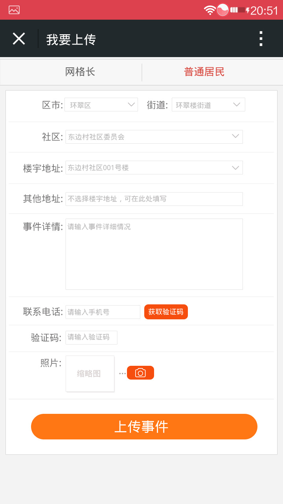Expand the 街道 dropdown showing 环翠楼街道
Viewport: 283px width, 504px height.
(208, 105)
